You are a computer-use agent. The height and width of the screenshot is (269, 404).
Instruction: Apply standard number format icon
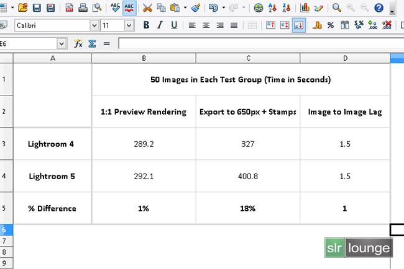[x=359, y=25]
